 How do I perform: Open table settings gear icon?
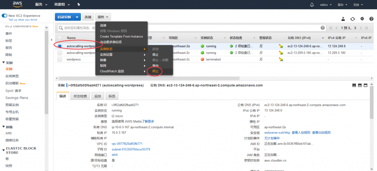362,19
